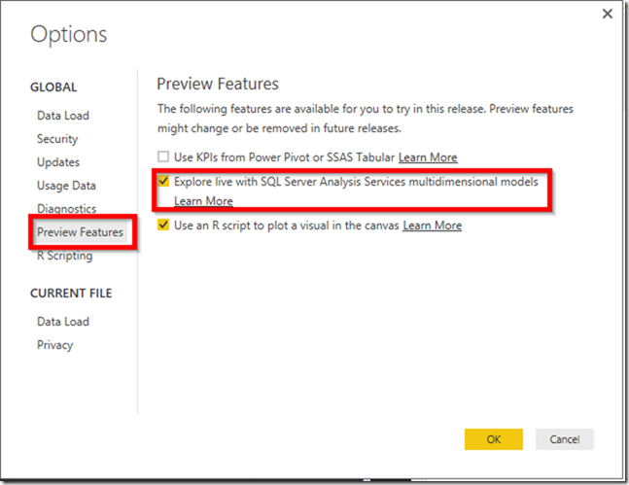
Task: Go to the Updates options page
Action: (x=58, y=162)
